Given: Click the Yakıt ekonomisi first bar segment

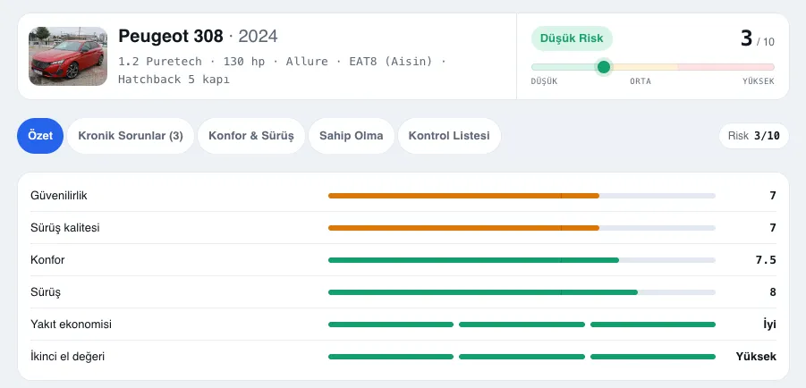Looking at the screenshot, I should point(391,325).
